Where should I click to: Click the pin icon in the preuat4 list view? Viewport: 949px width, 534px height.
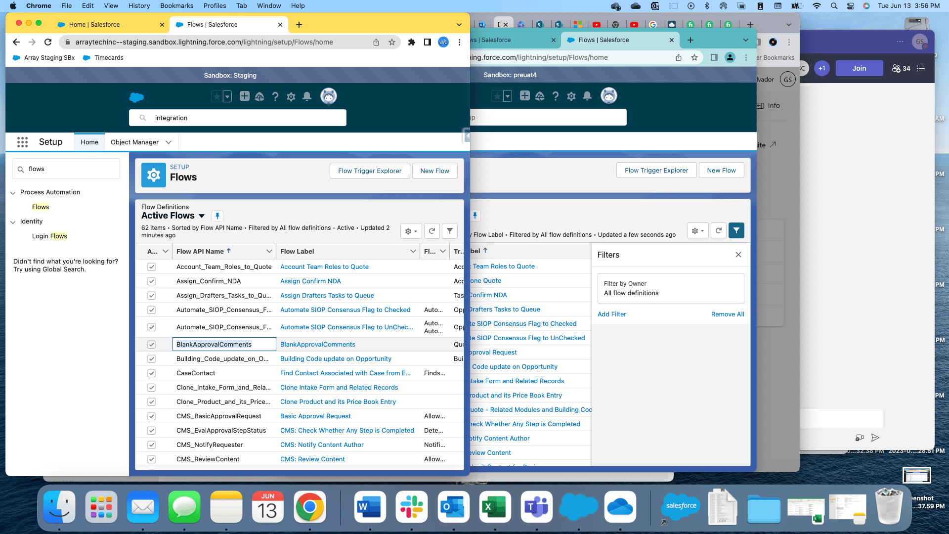click(475, 216)
